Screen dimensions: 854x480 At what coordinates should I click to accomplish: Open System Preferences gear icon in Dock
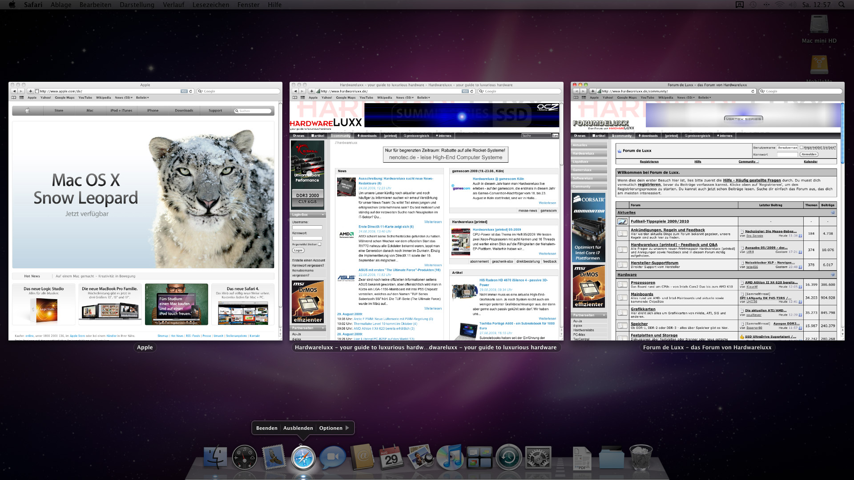538,458
